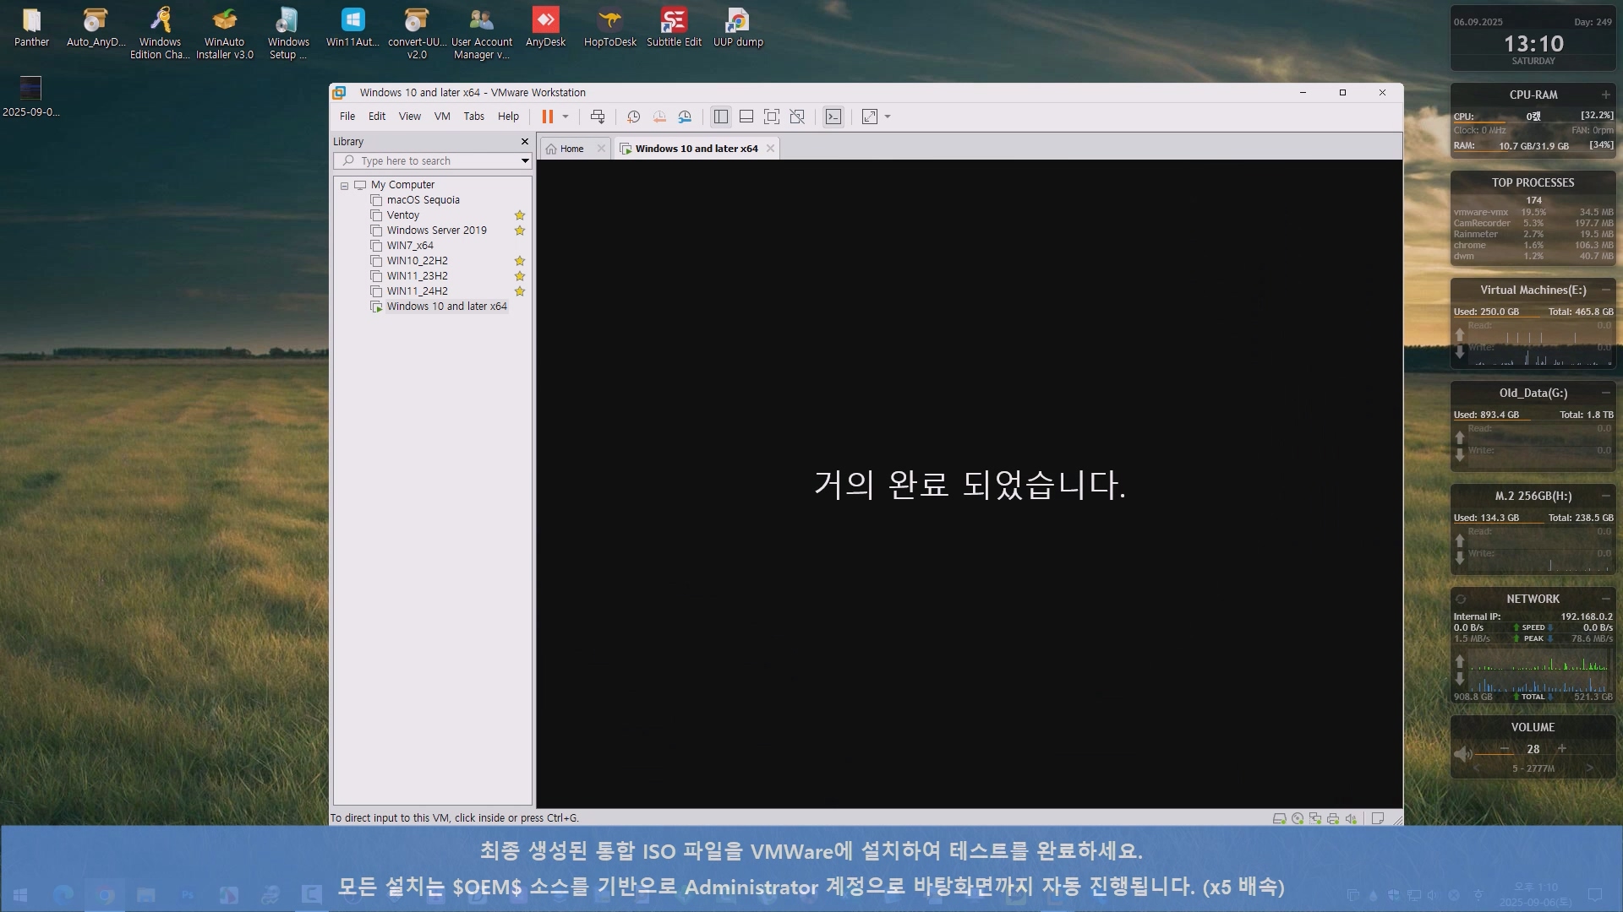Open the Auto_AnyDesk desktop shortcut
The height and width of the screenshot is (912, 1623).
96,27
